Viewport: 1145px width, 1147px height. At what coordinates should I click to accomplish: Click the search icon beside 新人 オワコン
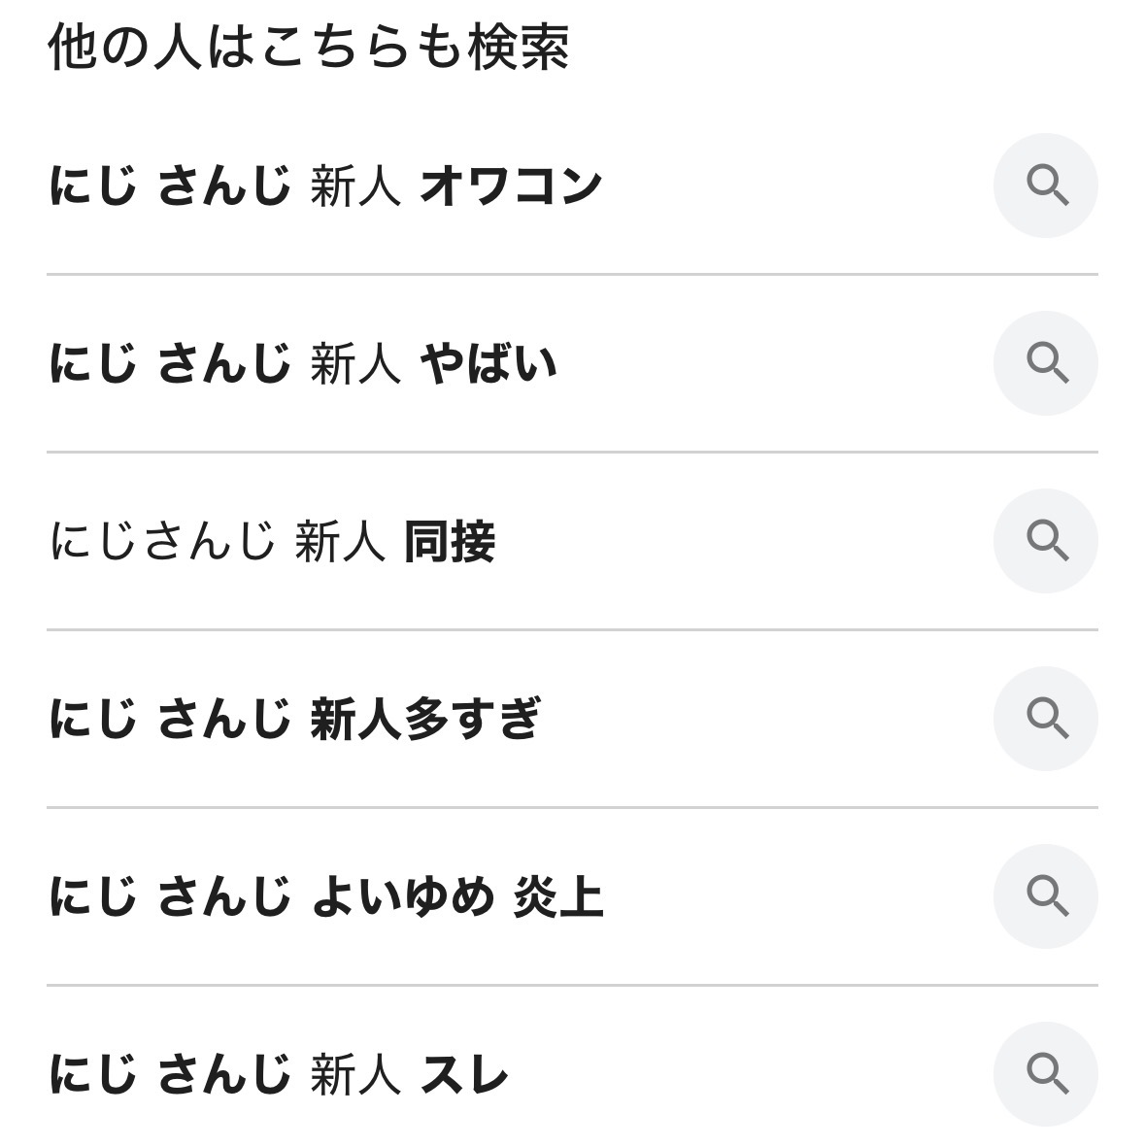point(1046,186)
